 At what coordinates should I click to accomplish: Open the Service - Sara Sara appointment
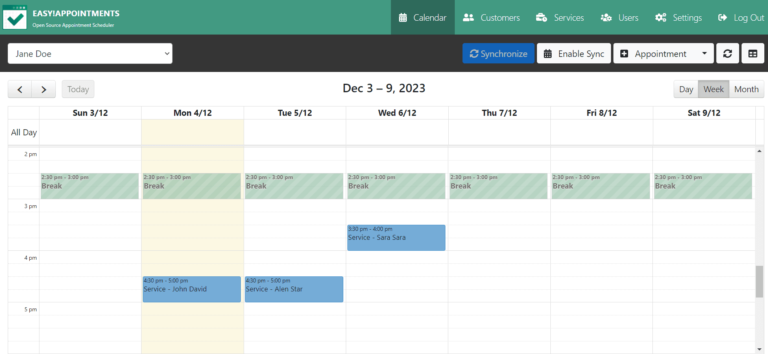click(396, 237)
